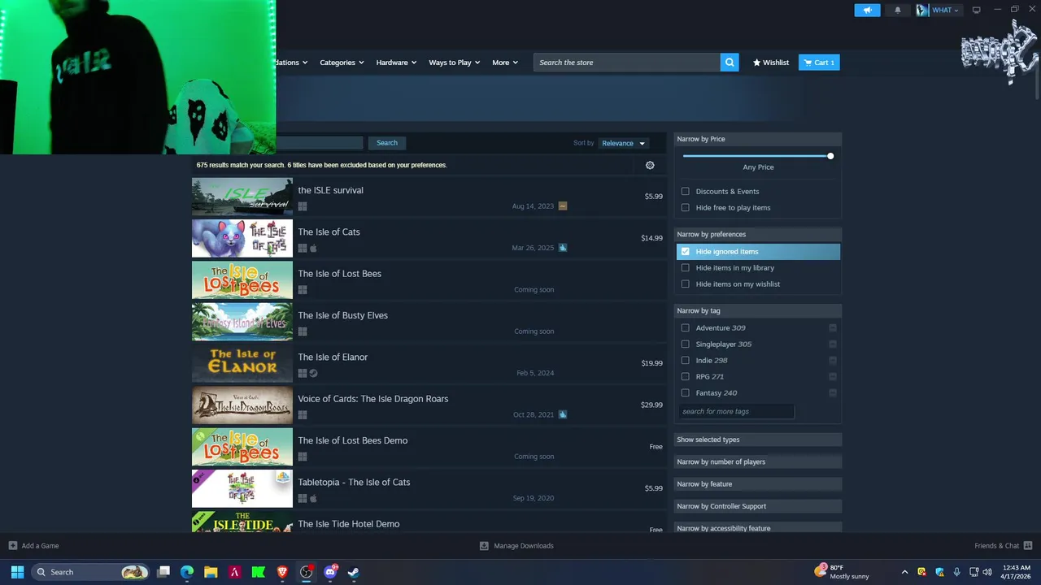The width and height of the screenshot is (1041, 585).
Task: Check the Adventure tag checkbox
Action: [x=686, y=328]
